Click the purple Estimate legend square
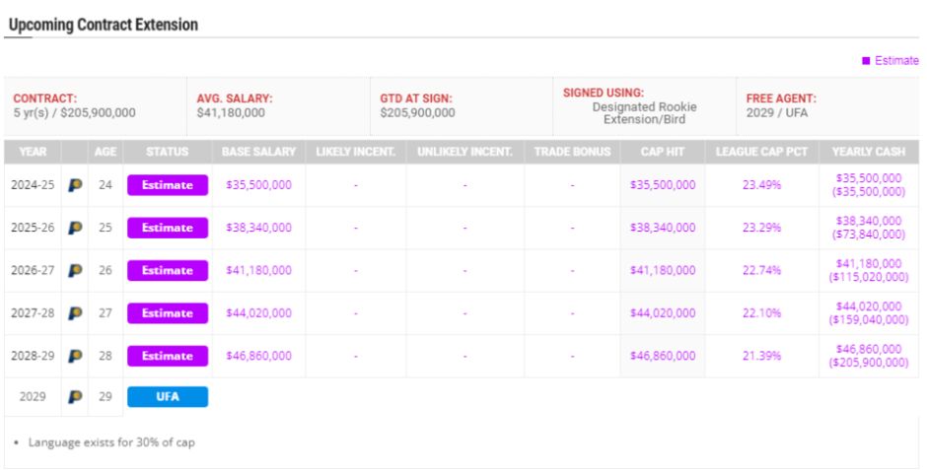The width and height of the screenshot is (927, 470). [x=866, y=61]
